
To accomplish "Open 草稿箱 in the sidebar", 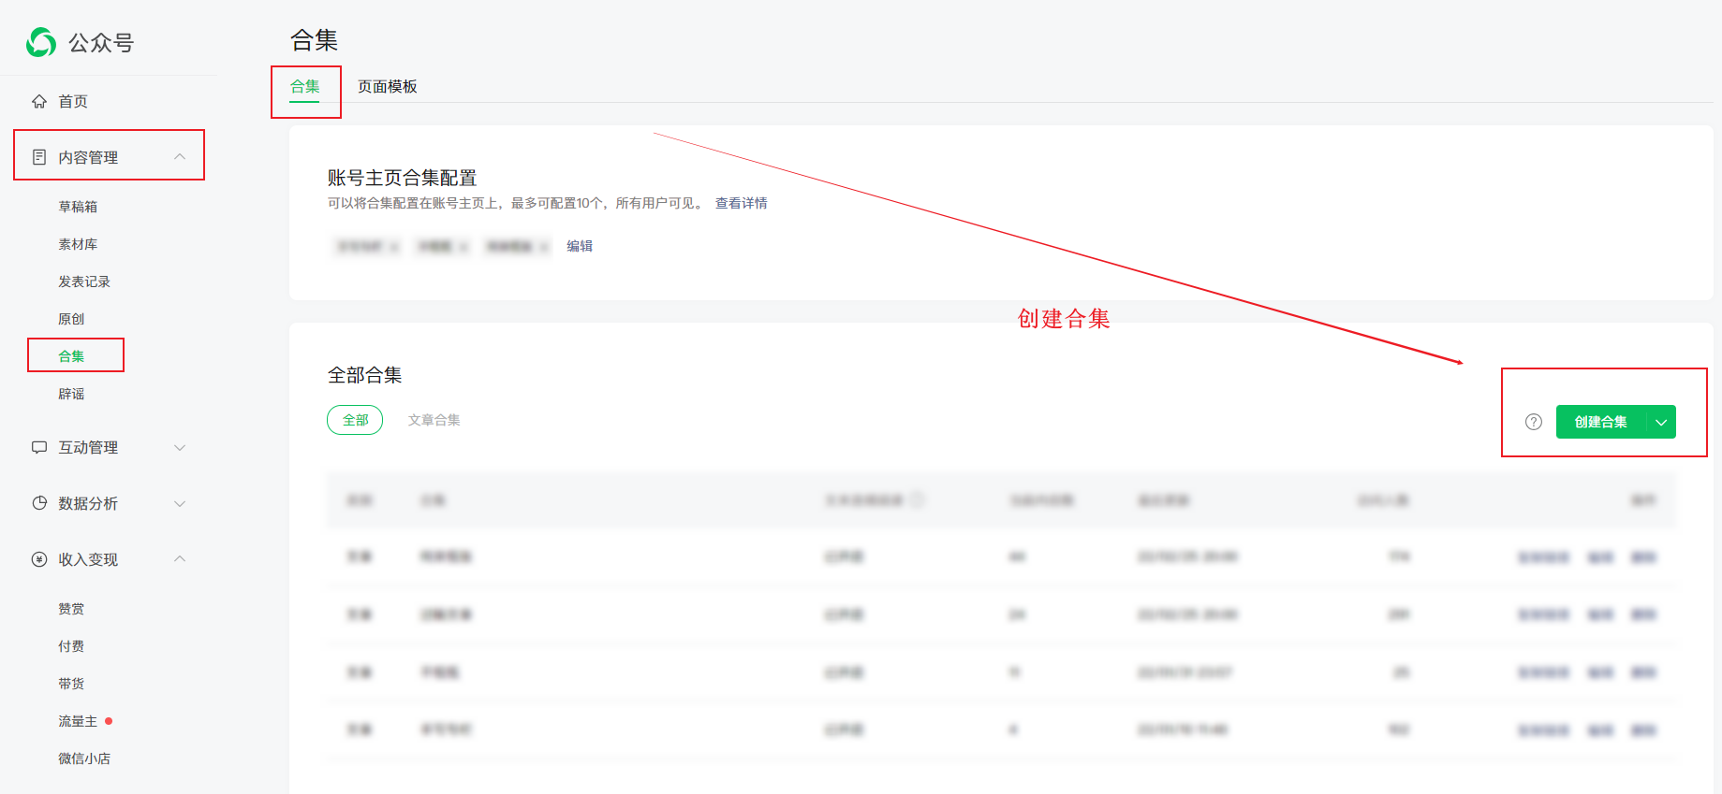I will click(x=78, y=207).
